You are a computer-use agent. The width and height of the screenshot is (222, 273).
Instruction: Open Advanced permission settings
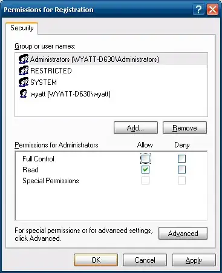click(183, 234)
